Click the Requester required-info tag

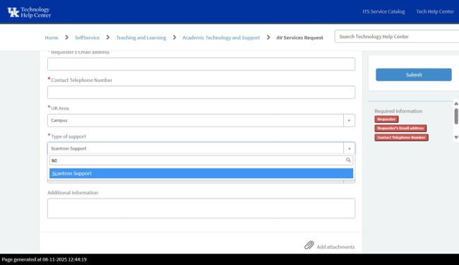(x=386, y=119)
